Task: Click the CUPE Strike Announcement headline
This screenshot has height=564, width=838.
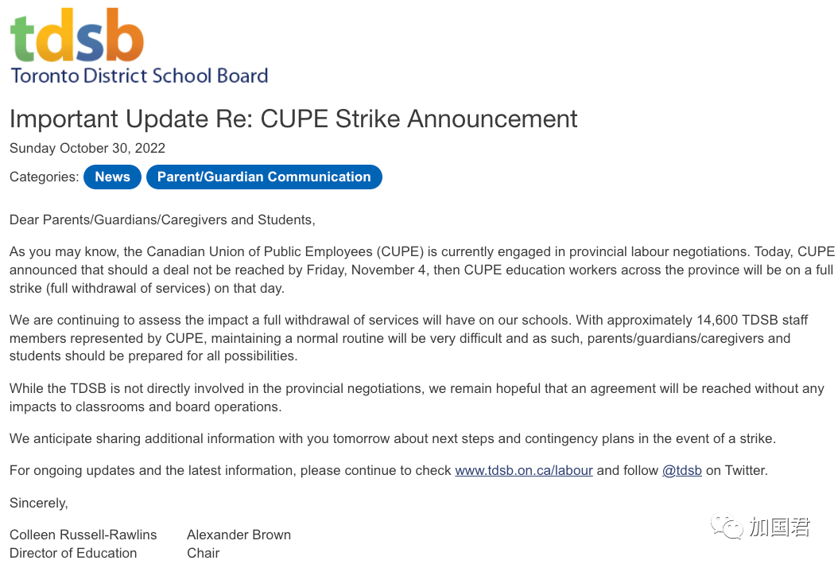Action: click(293, 119)
